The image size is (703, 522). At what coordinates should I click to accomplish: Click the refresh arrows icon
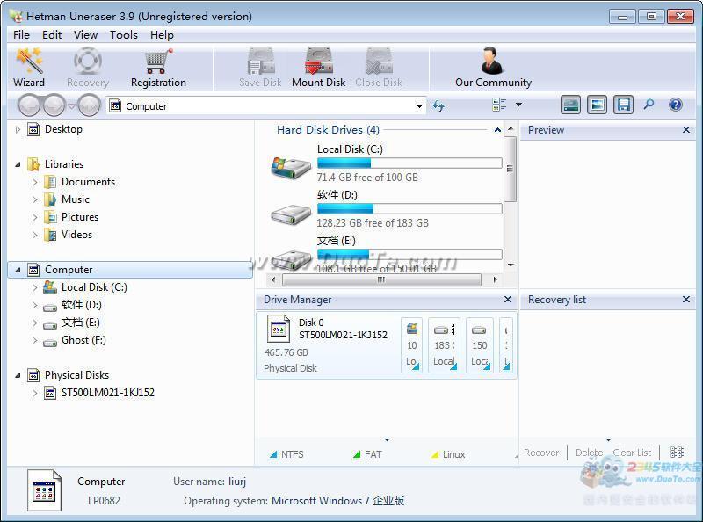438,105
